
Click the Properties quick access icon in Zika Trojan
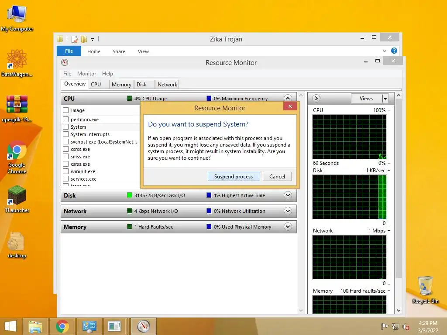pyautogui.click(x=75, y=39)
